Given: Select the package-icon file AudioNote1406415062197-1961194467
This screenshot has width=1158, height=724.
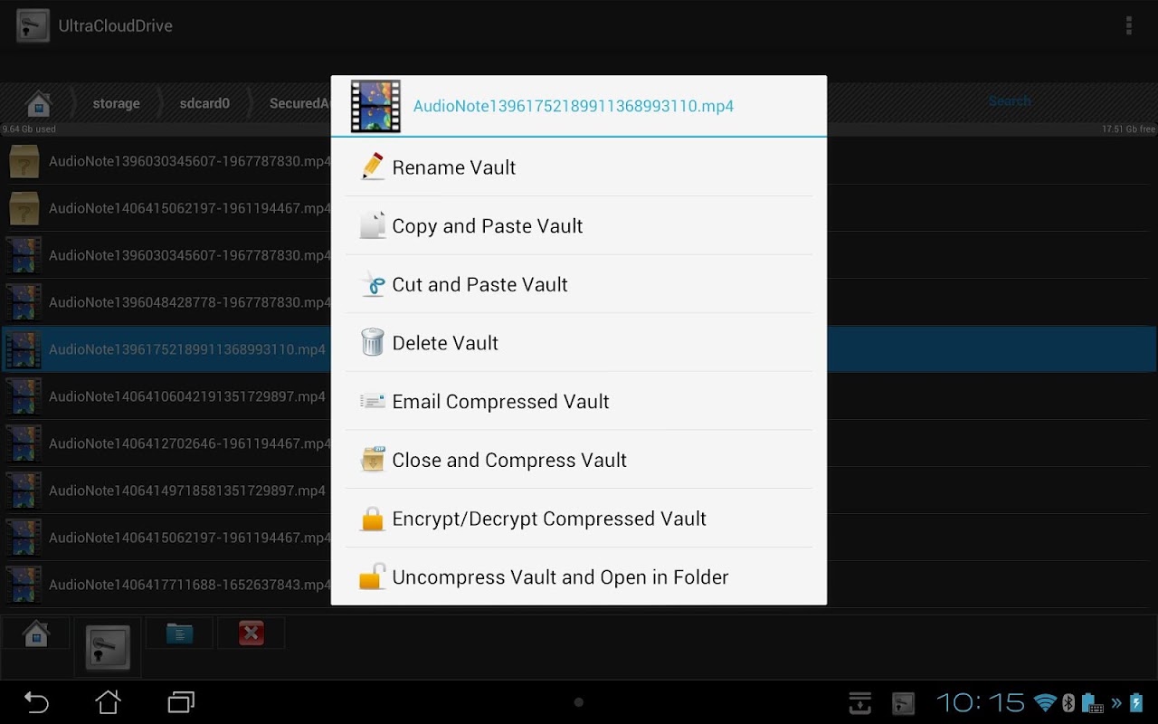Looking at the screenshot, I should coord(166,208).
